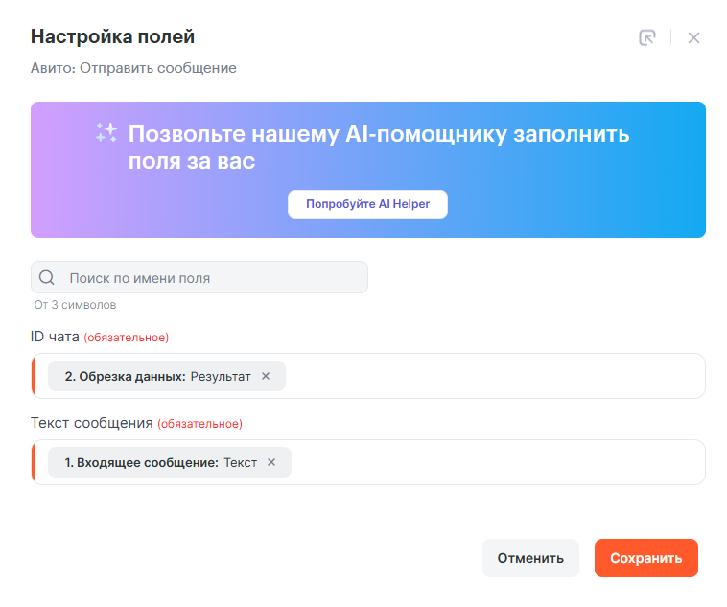The width and height of the screenshot is (727, 607).
Task: Cancel with the 'Отменить' button
Action: (530, 558)
